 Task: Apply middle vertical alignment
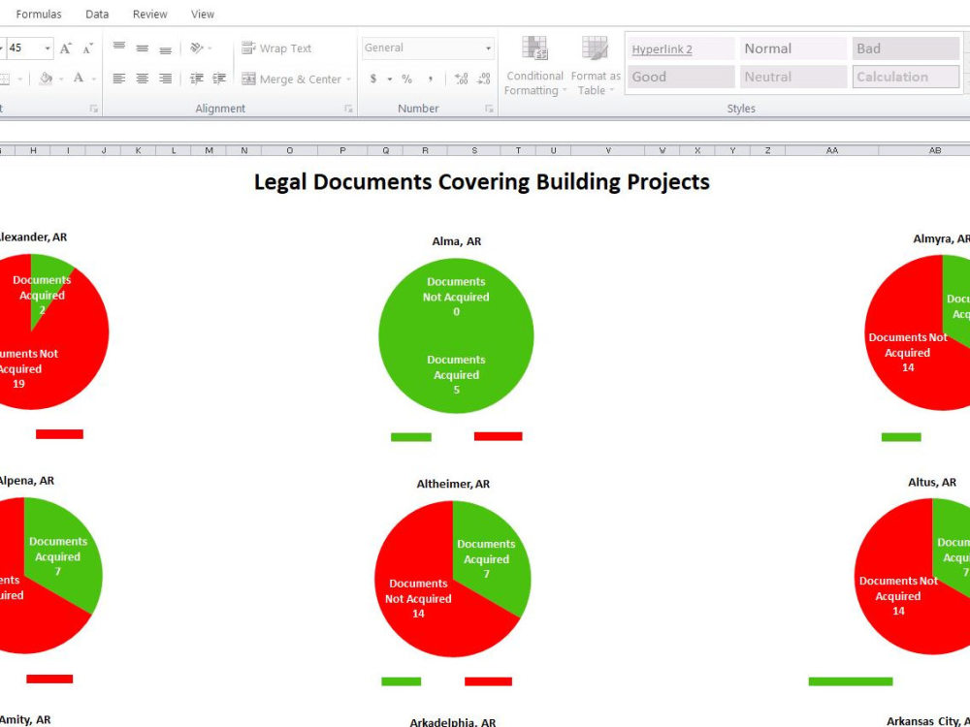coord(143,47)
